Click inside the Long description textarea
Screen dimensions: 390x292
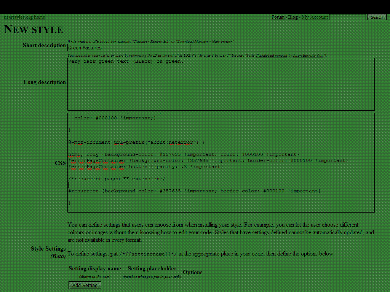click(x=221, y=84)
